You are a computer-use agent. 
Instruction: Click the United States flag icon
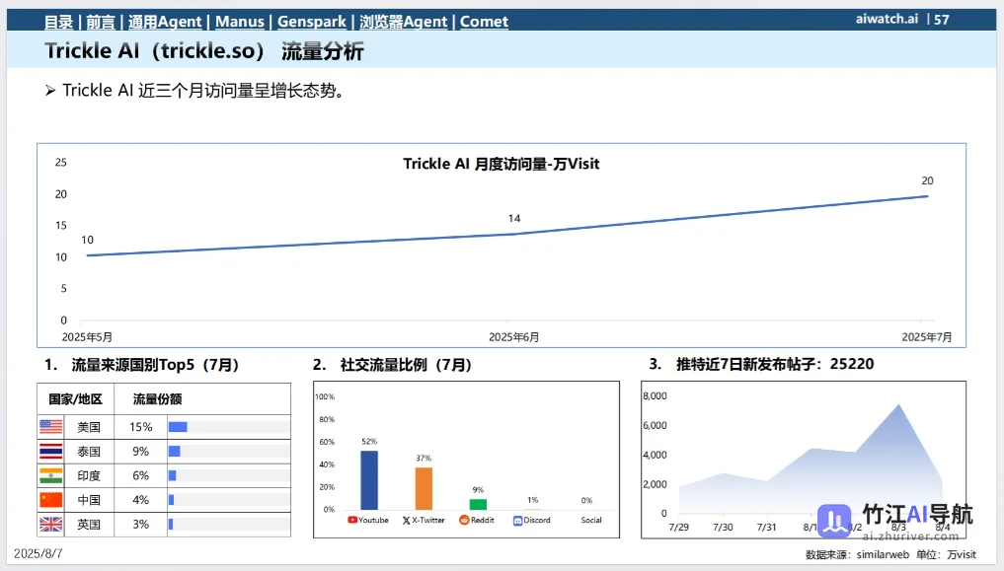pyautogui.click(x=51, y=426)
